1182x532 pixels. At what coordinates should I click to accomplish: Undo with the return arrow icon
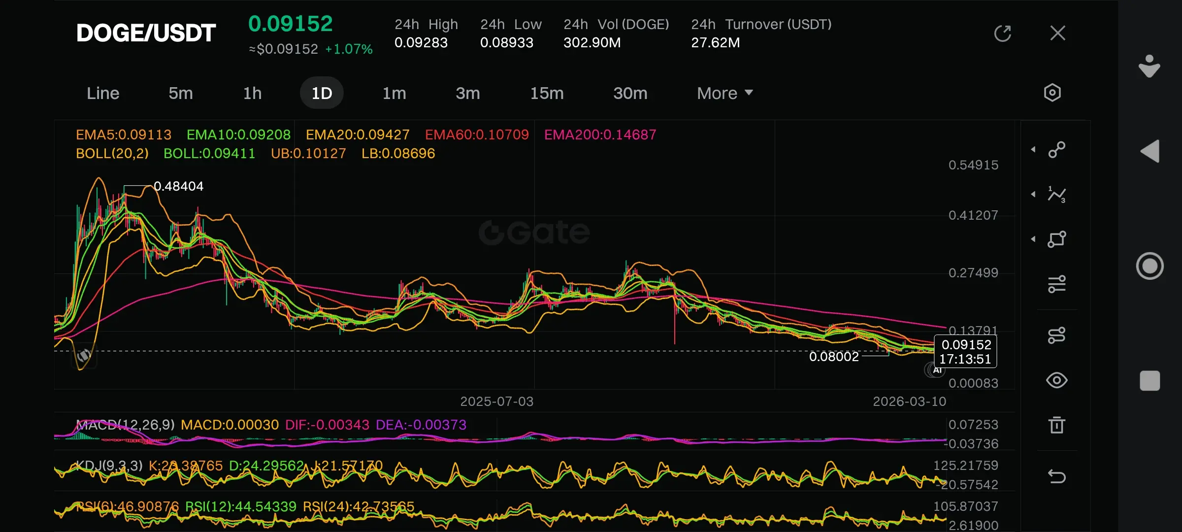pos(1057,476)
